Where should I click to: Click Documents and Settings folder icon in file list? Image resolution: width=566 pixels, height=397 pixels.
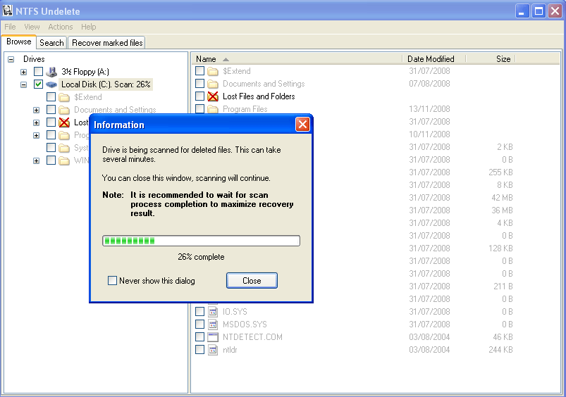tap(213, 84)
